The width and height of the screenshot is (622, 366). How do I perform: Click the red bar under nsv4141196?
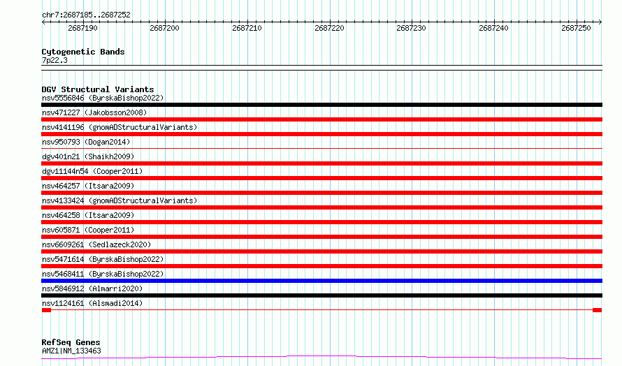(x=321, y=134)
